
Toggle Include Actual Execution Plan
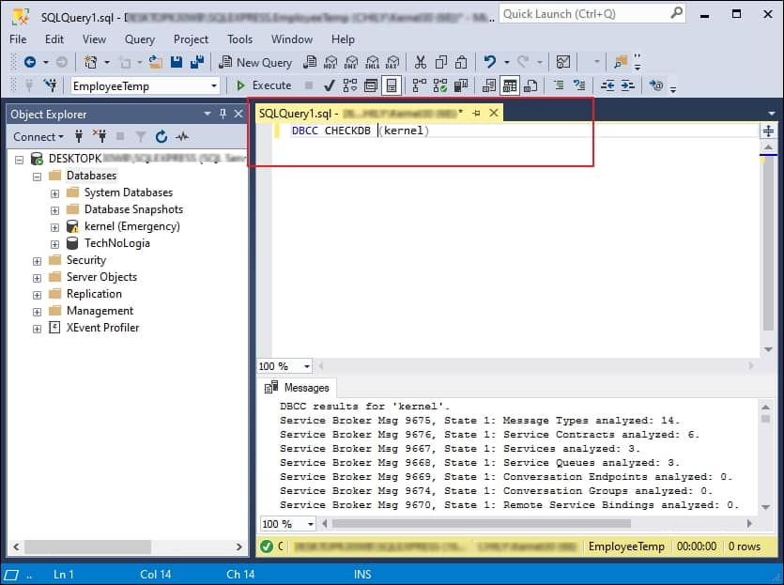pyautogui.click(x=419, y=85)
